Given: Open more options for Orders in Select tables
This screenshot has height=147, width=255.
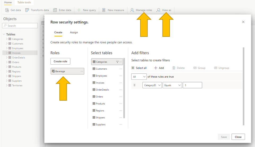Looking at the screenshot, I should click(121, 97).
